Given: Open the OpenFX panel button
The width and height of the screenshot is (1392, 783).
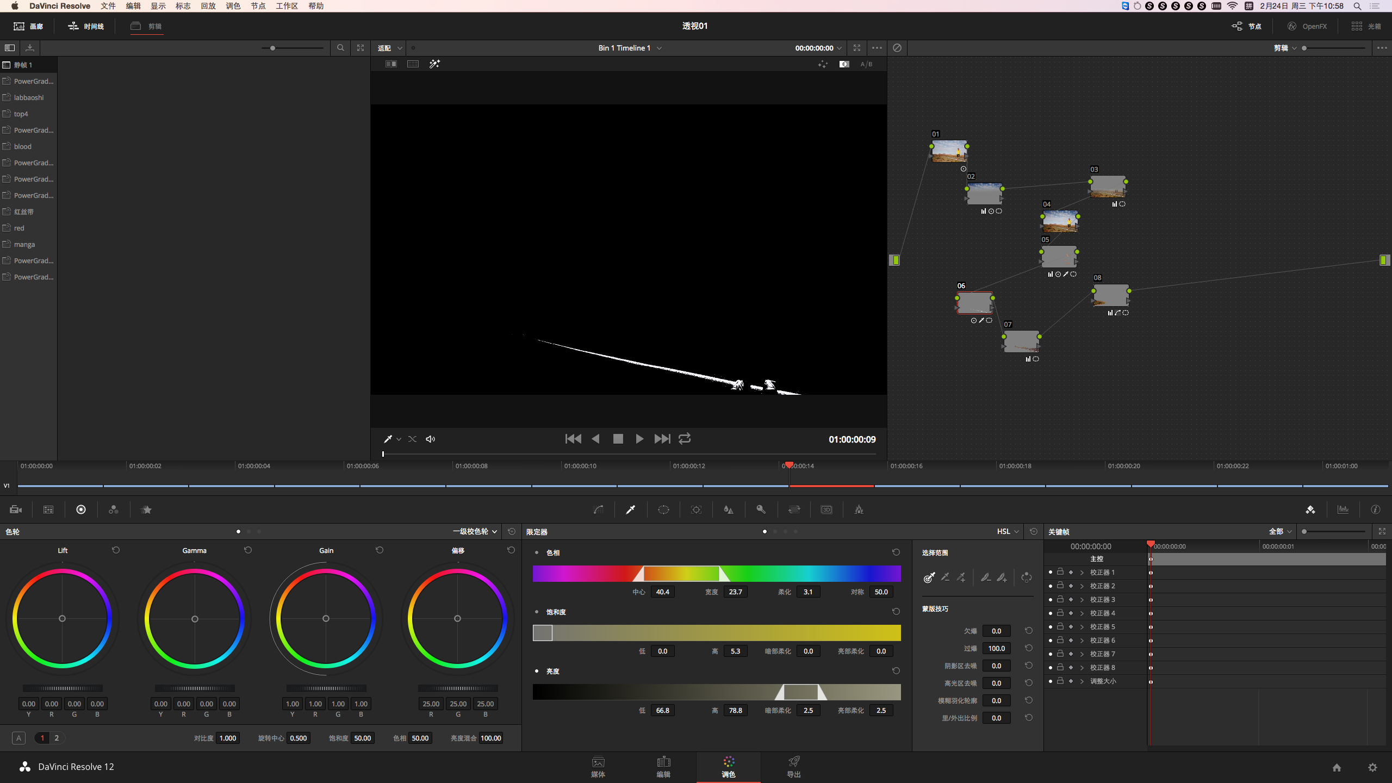Looking at the screenshot, I should click(x=1307, y=26).
